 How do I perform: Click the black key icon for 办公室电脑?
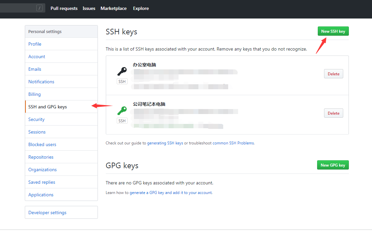pyautogui.click(x=122, y=71)
